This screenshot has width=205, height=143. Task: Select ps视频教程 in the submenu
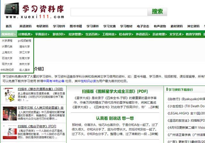coord(24,41)
